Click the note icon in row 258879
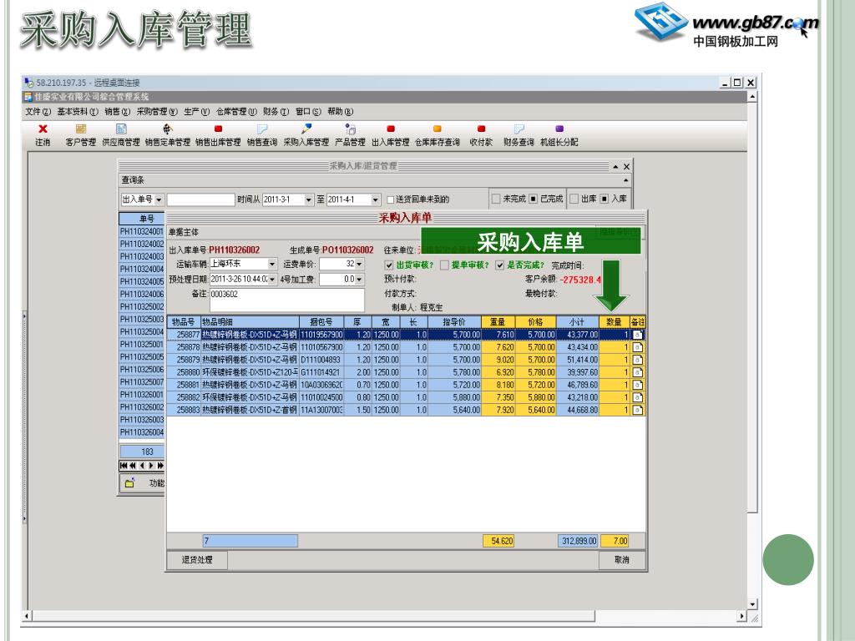Viewport: 855px width, 641px height. [637, 360]
